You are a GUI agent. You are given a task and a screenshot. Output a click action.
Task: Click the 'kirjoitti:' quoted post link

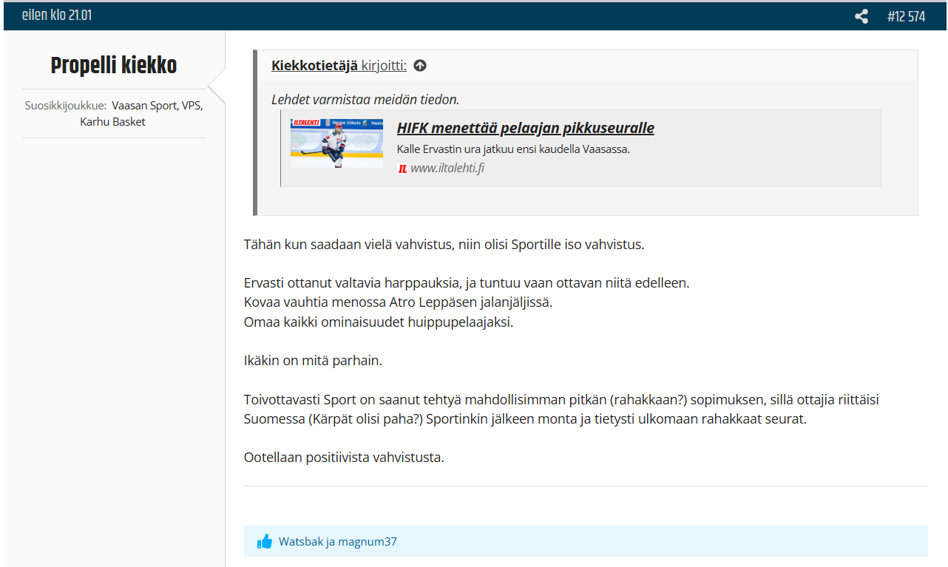pyautogui.click(x=384, y=66)
